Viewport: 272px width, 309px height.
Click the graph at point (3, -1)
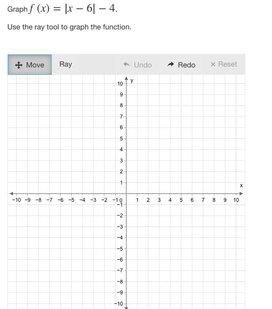pos(159,204)
